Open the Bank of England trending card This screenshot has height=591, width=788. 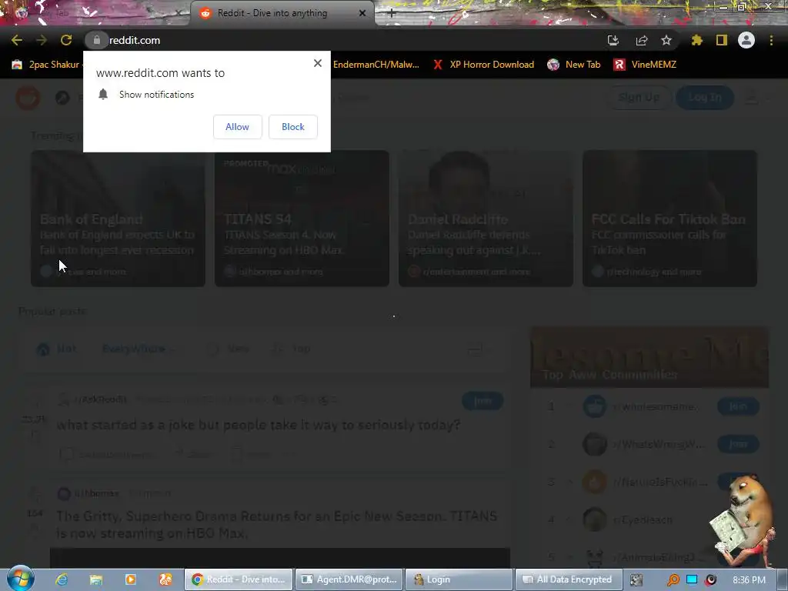click(118, 219)
